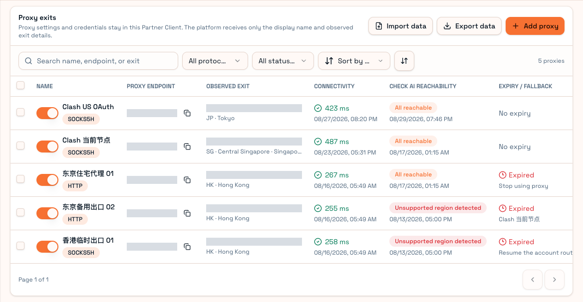583x302 pixels.
Task: Click the Stop using proxy fallback text
Action: [x=523, y=186]
